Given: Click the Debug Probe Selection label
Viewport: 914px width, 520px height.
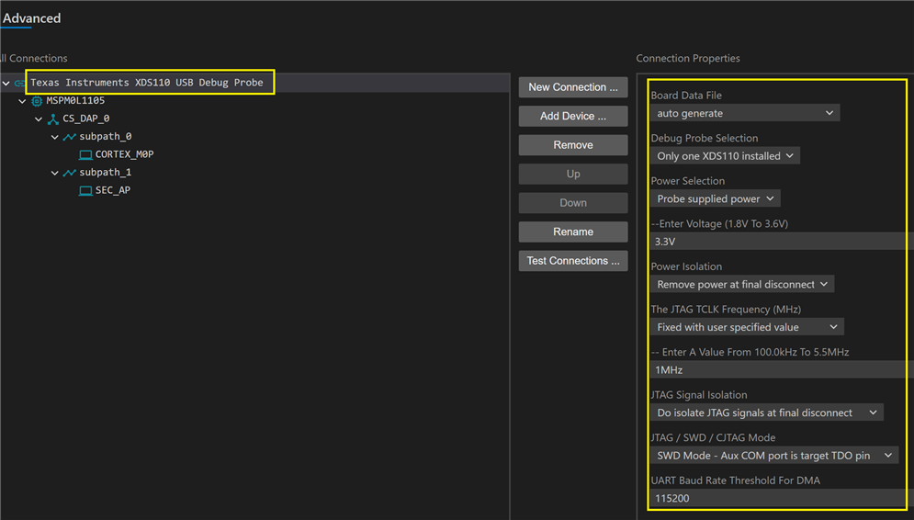Looking at the screenshot, I should pyautogui.click(x=705, y=138).
